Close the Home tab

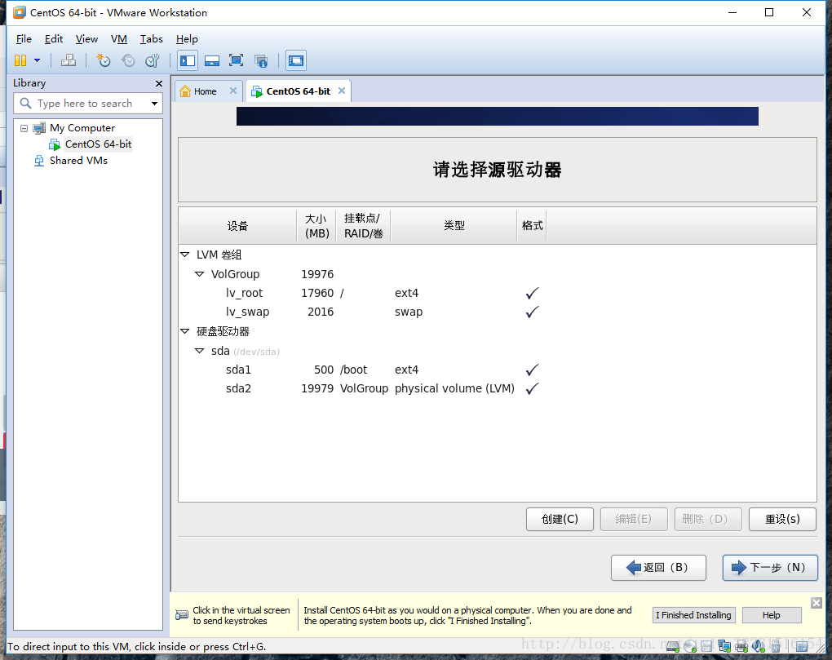(x=233, y=91)
